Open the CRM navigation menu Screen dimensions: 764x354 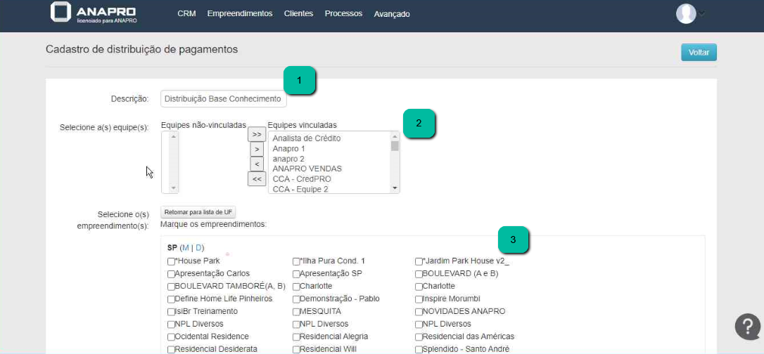[x=186, y=13]
